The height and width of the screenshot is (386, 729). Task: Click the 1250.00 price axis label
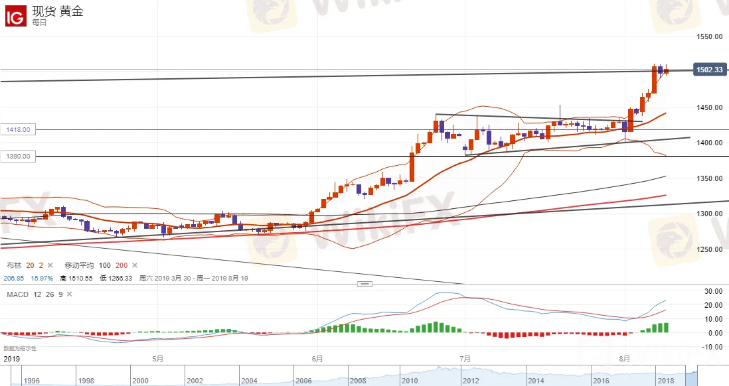tap(710, 249)
